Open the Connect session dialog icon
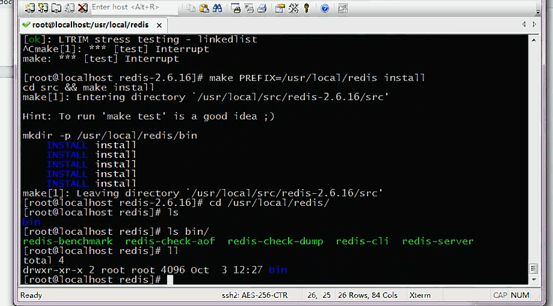Viewport: 553px width, 306px height. point(30,8)
